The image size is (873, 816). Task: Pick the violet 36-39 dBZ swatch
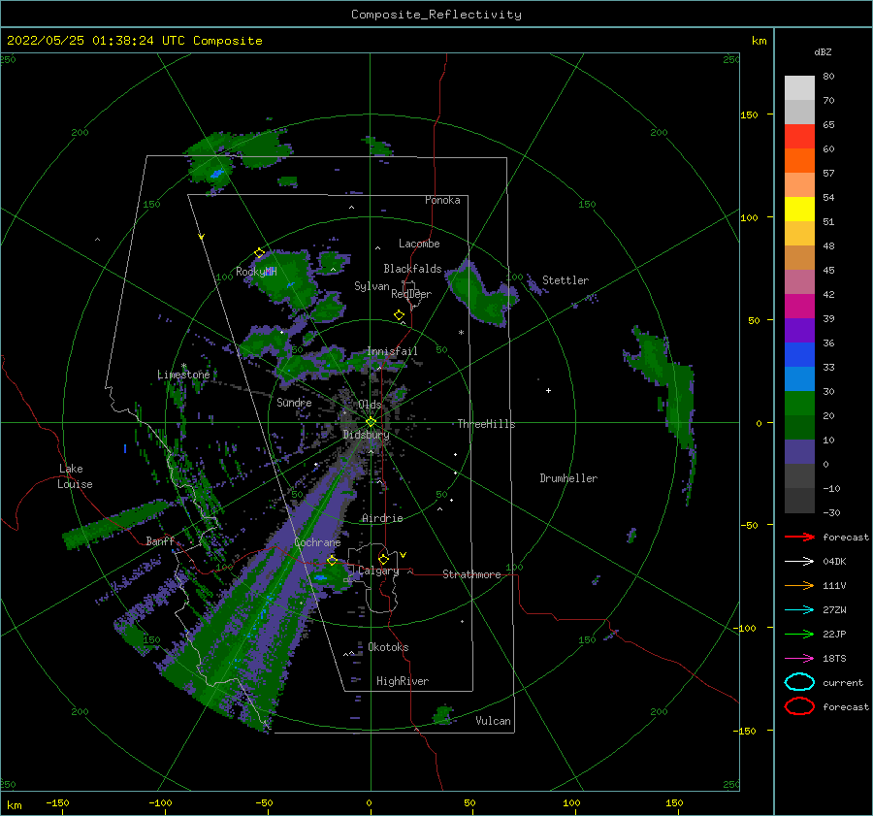pos(799,331)
